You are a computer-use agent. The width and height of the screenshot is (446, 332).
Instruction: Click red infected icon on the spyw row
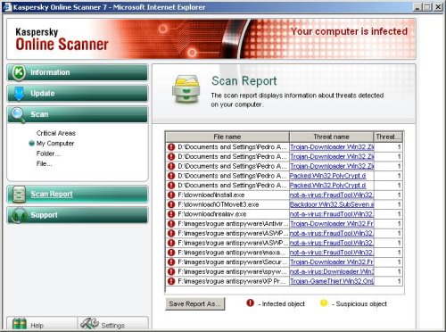point(171,271)
